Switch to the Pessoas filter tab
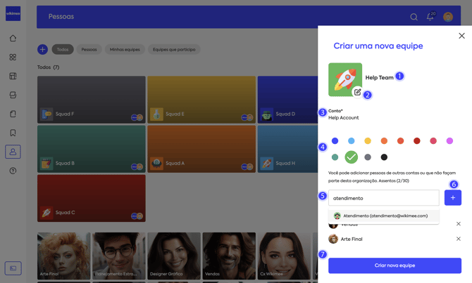Image resolution: width=472 pixels, height=283 pixels. [89, 49]
